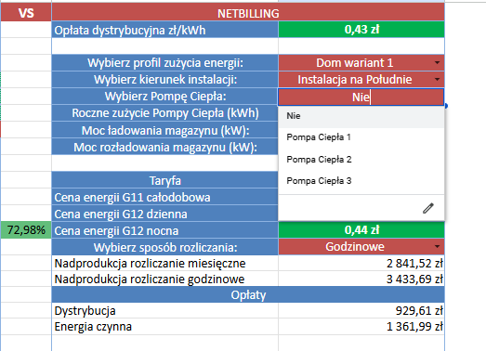Select the green '0,43 zł' cell
The height and width of the screenshot is (351, 486).
[361, 30]
